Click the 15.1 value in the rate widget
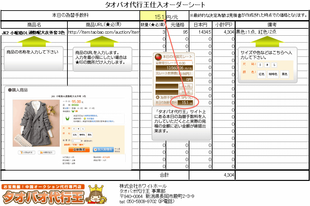This screenshot has height=206, width=310. (x=185, y=103)
